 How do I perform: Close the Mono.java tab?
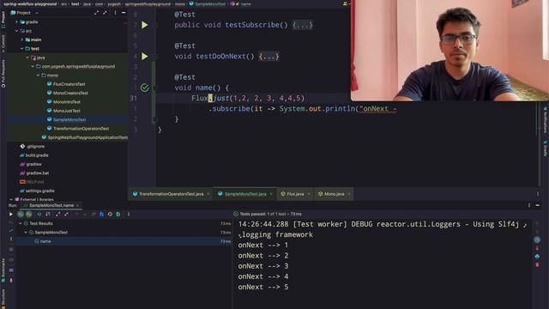pos(349,194)
